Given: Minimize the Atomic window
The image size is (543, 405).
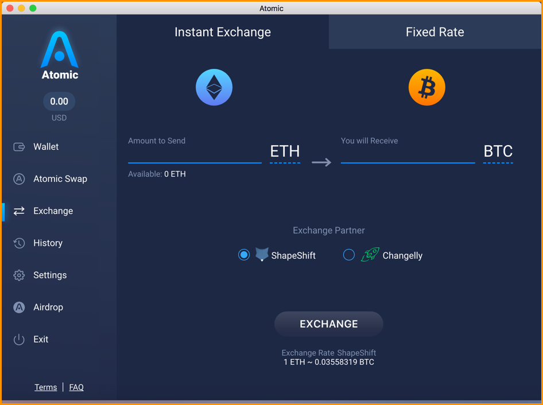Looking at the screenshot, I should 21,8.
